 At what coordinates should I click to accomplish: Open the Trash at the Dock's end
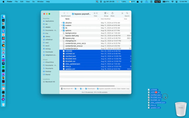(3, 104)
